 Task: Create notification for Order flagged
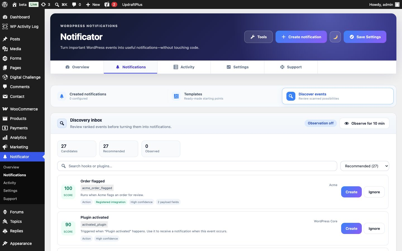coord(351,192)
